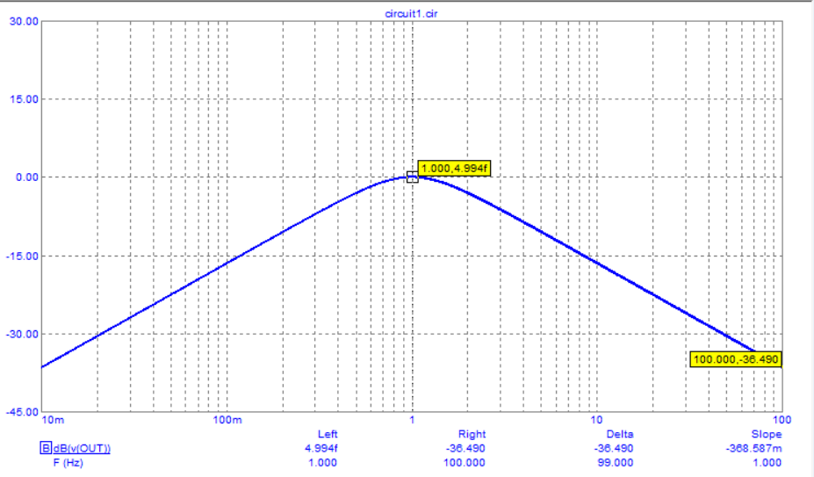Click the Slope column header
Screen dimensions: 814x477
point(767,434)
